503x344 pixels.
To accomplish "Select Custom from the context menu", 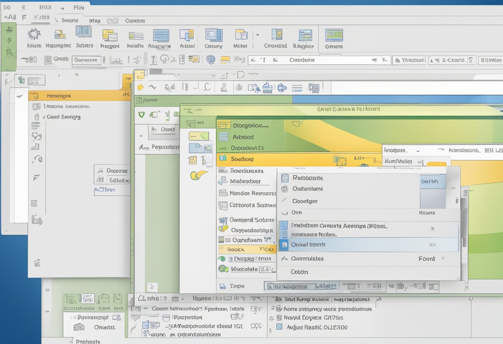I will (x=300, y=272).
